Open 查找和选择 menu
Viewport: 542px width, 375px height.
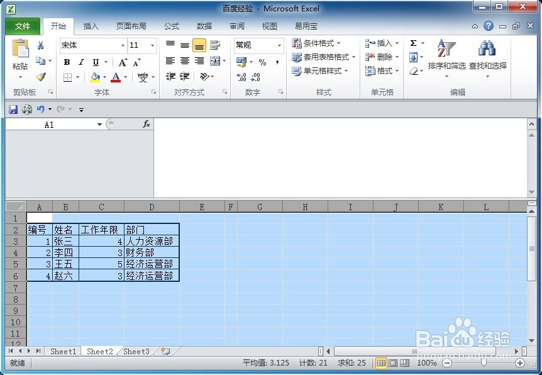point(488,58)
